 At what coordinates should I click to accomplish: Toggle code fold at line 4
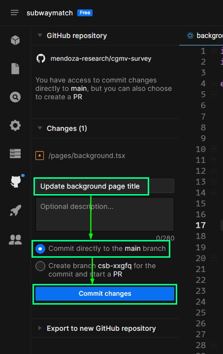point(214,84)
